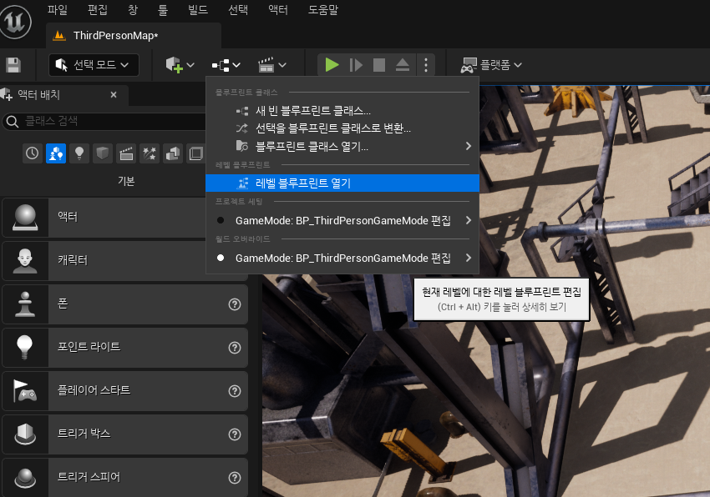Click the 캐릭터 head thumbnail icon
Image resolution: width=710 pixels, height=497 pixels.
(x=25, y=261)
